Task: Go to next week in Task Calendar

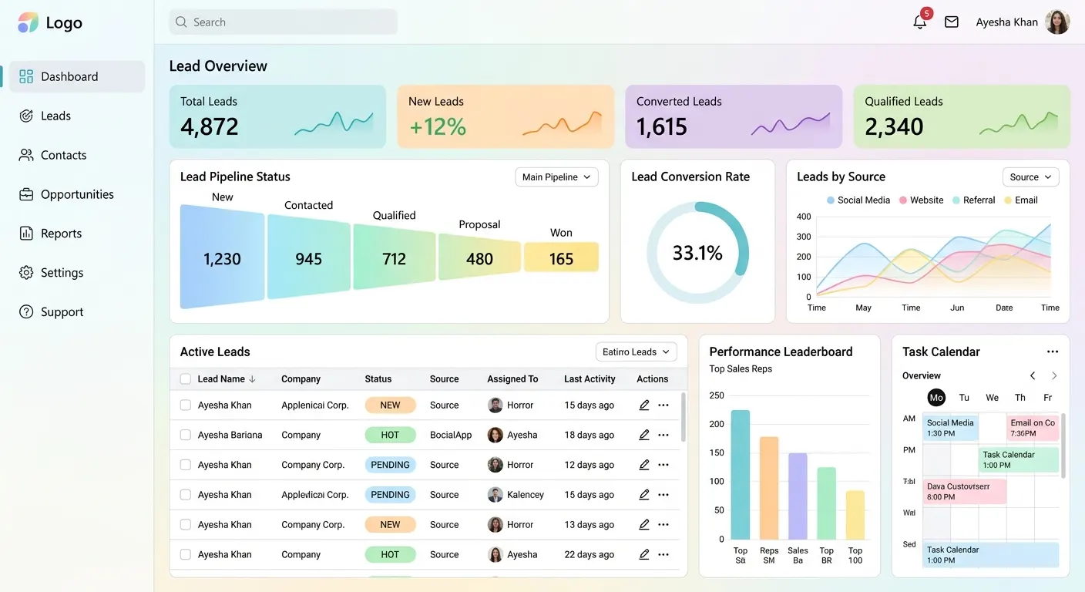Action: (x=1054, y=375)
